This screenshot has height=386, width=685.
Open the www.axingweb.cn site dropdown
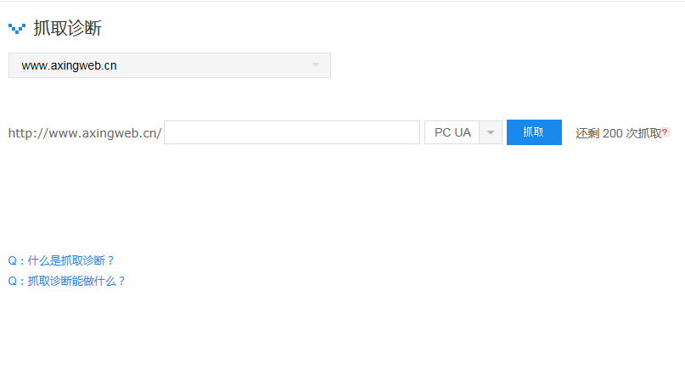pos(170,65)
